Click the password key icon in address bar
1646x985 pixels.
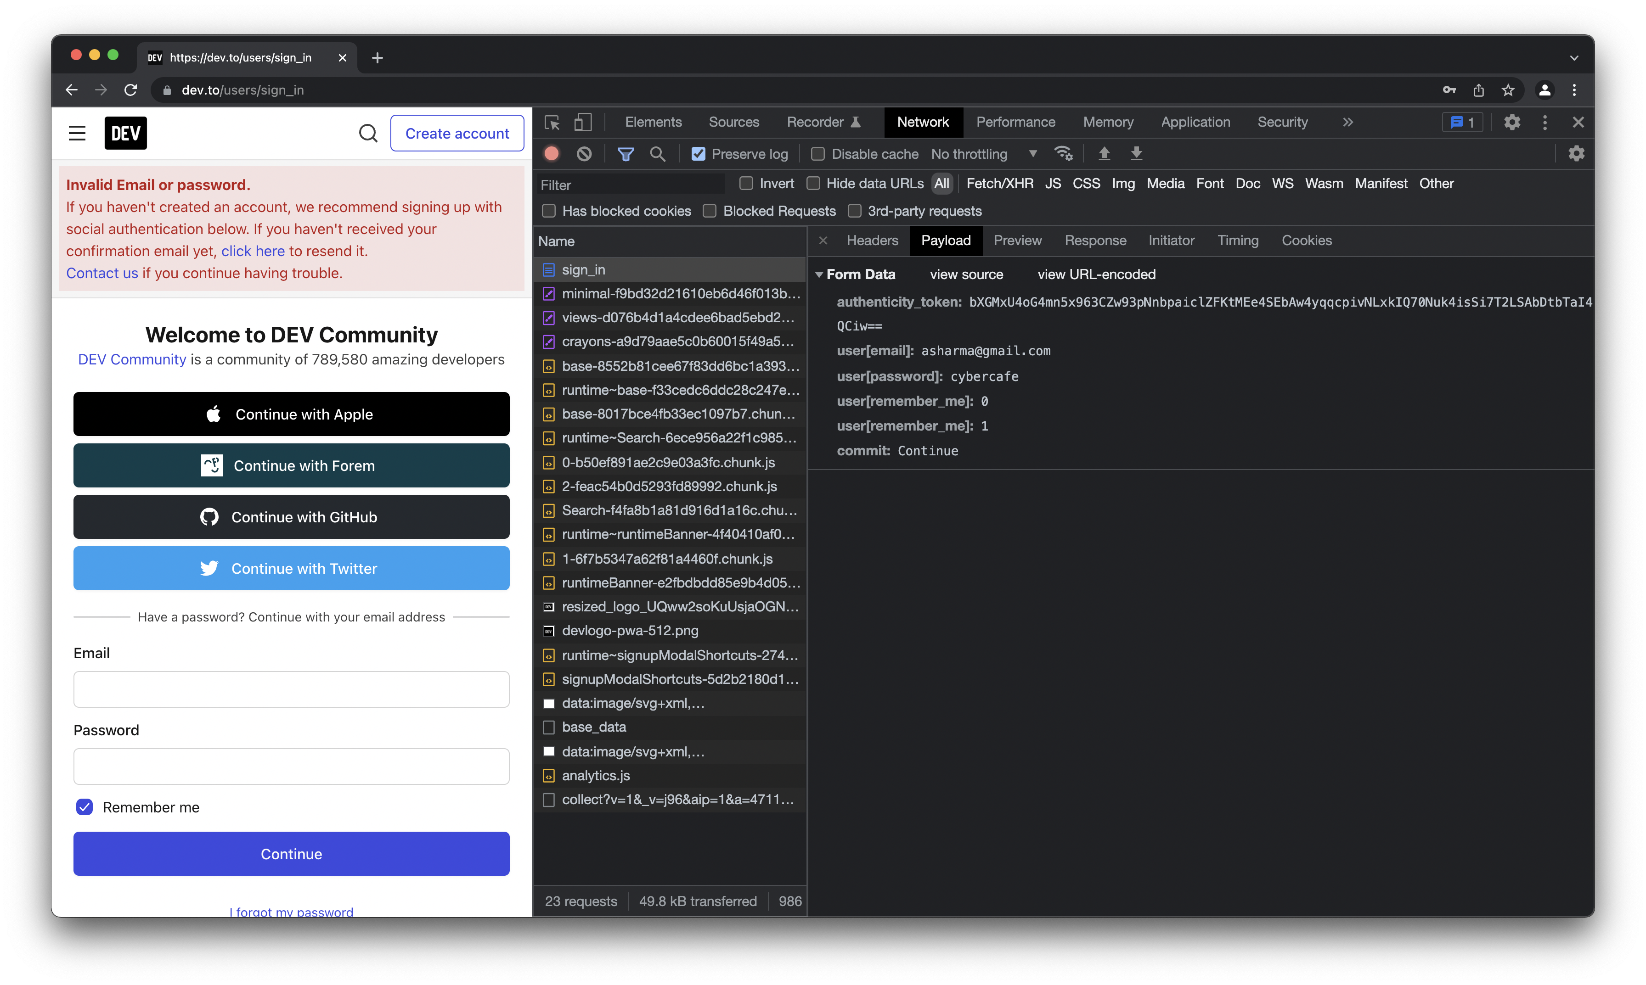coord(1449,90)
